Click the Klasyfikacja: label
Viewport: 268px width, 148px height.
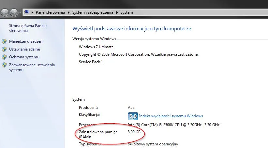[89, 115]
